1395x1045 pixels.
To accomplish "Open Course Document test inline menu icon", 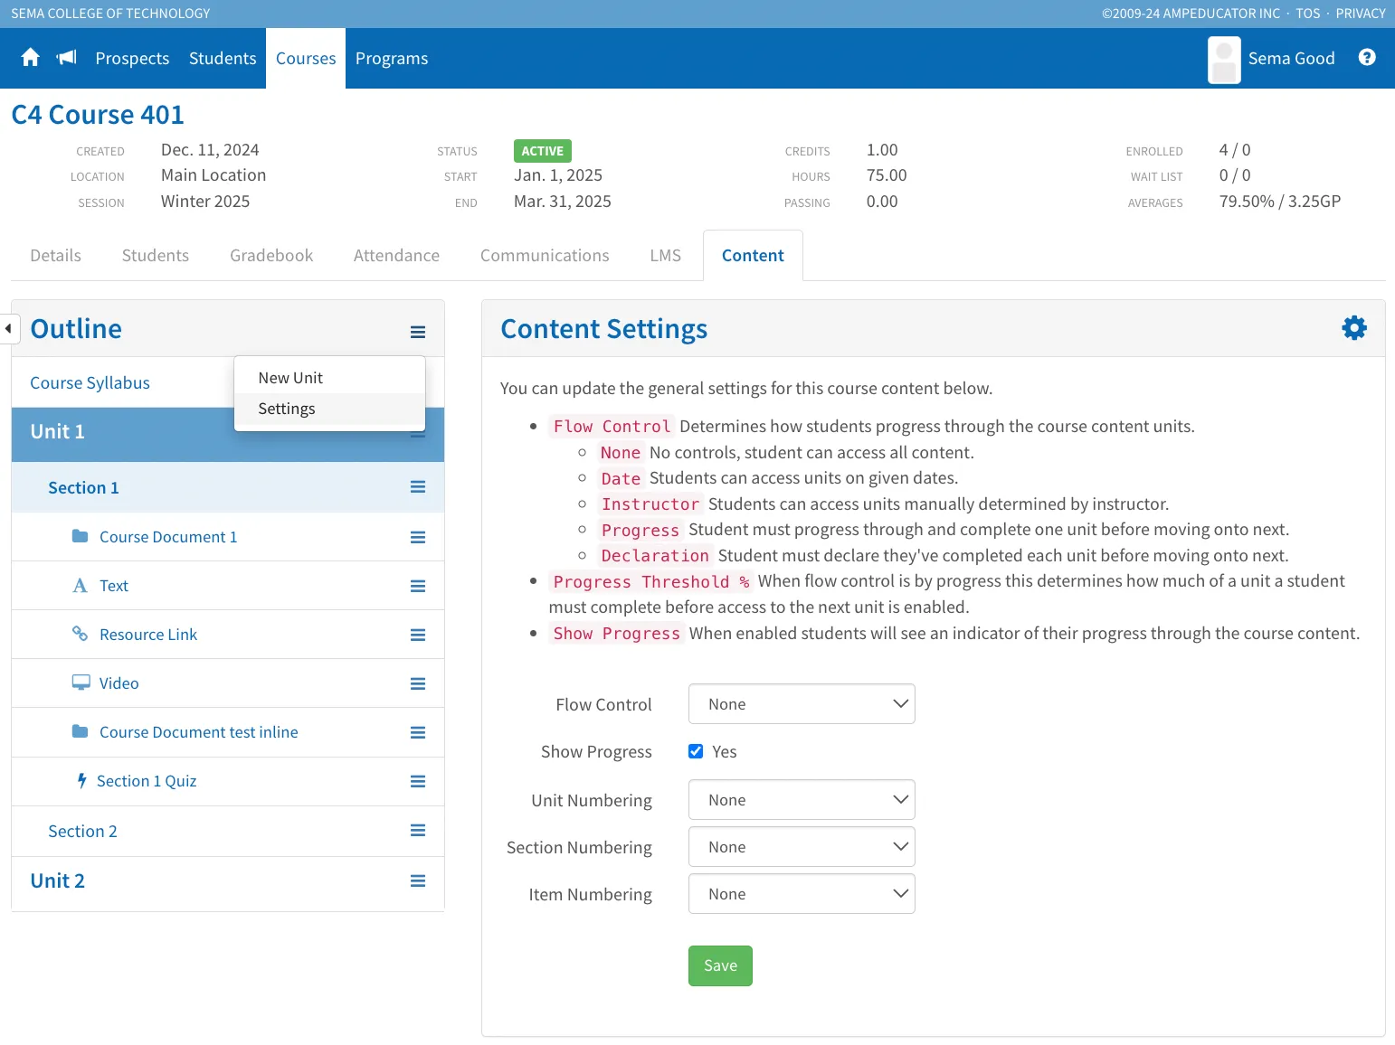I will pyautogui.click(x=418, y=732).
